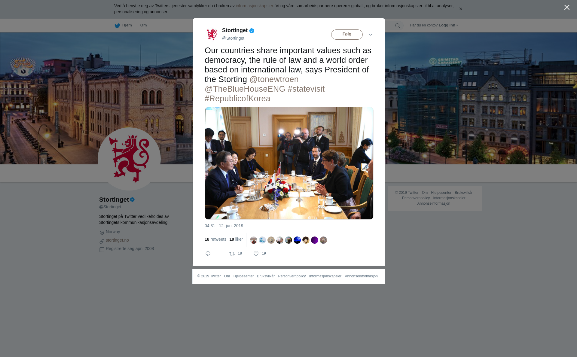Click the reply speech bubble icon
This screenshot has height=357, width=577.
[208, 254]
